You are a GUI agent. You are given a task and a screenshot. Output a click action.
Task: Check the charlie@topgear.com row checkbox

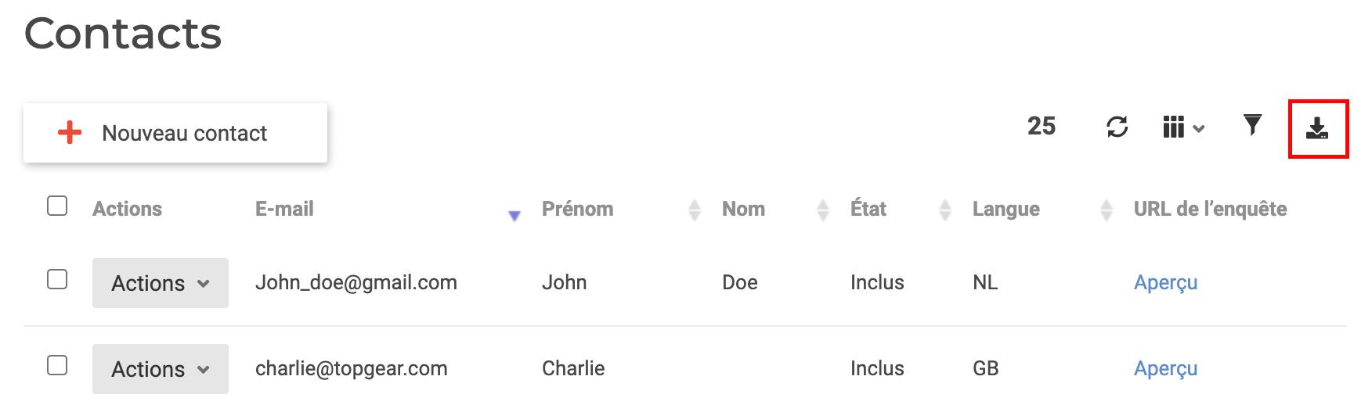(x=57, y=365)
